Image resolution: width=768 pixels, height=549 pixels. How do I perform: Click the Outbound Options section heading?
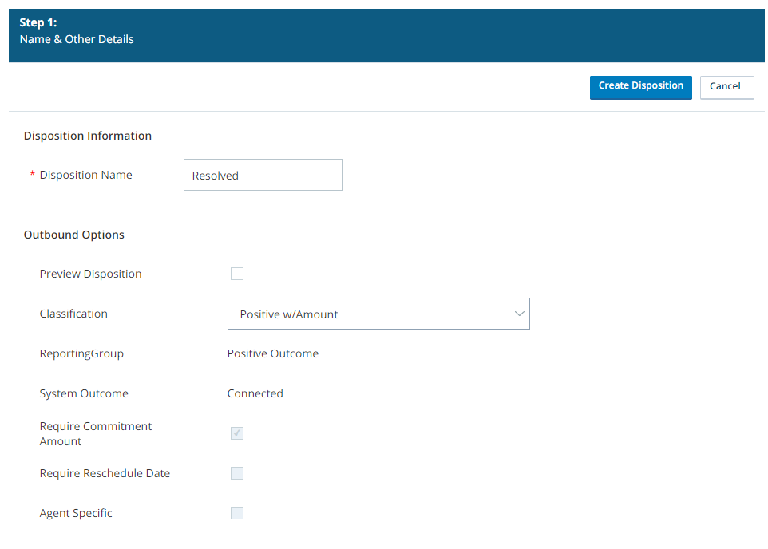(73, 235)
